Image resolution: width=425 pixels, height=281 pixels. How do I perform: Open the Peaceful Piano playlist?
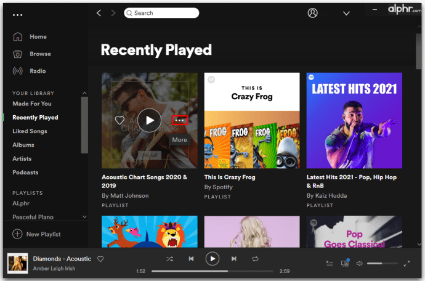[x=33, y=217]
